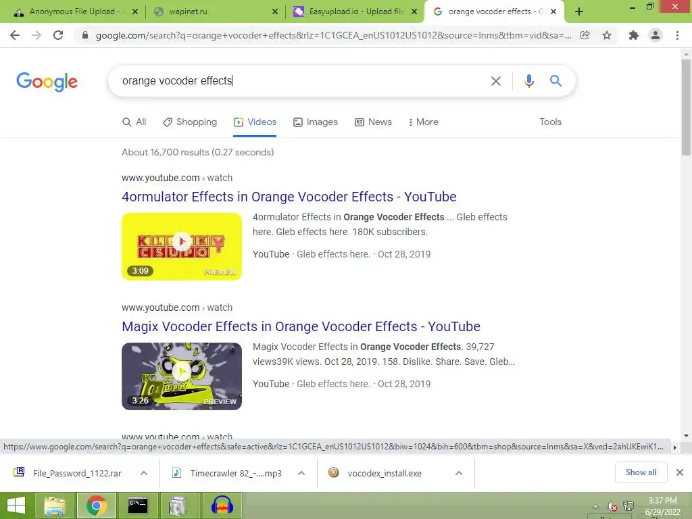The height and width of the screenshot is (519, 692).
Task: Start voice search with the microphone
Action: click(x=528, y=81)
